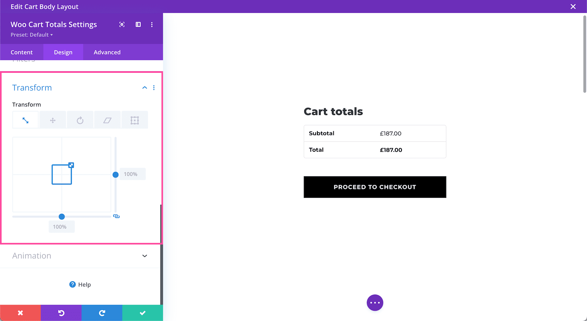
Task: Open the settings header three-dot options menu
Action: coord(152,24)
